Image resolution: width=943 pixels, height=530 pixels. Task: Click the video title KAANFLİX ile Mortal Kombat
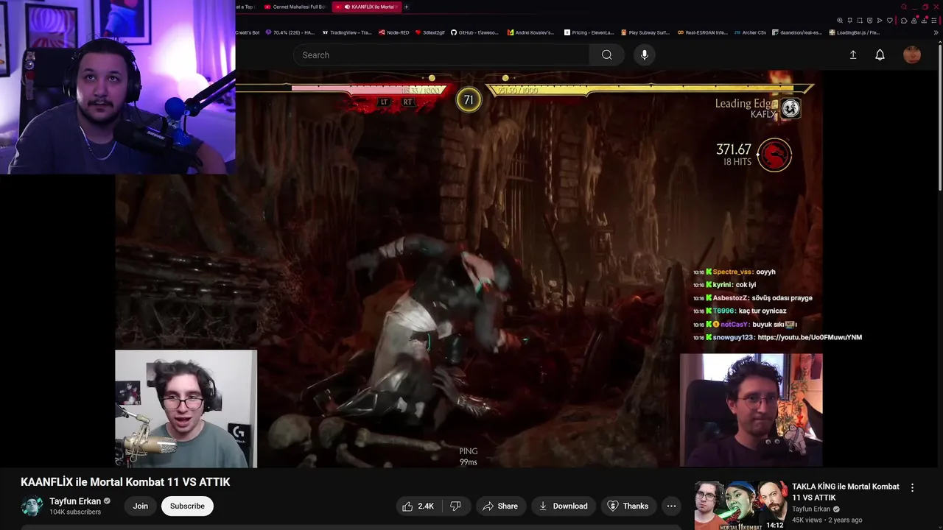click(x=125, y=482)
